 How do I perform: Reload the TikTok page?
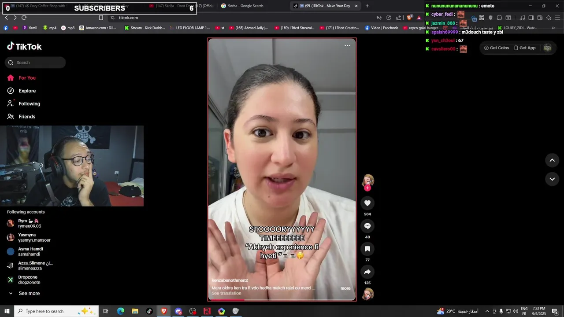click(x=24, y=18)
